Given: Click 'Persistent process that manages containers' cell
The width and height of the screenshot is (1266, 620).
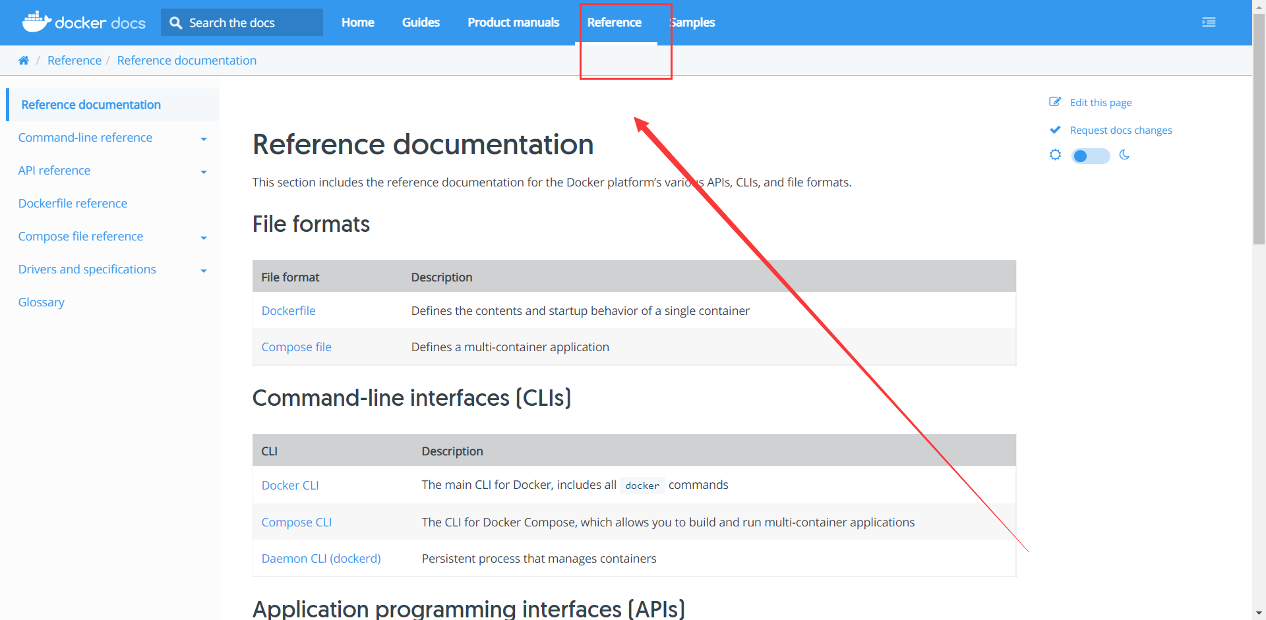Looking at the screenshot, I should click(x=539, y=559).
